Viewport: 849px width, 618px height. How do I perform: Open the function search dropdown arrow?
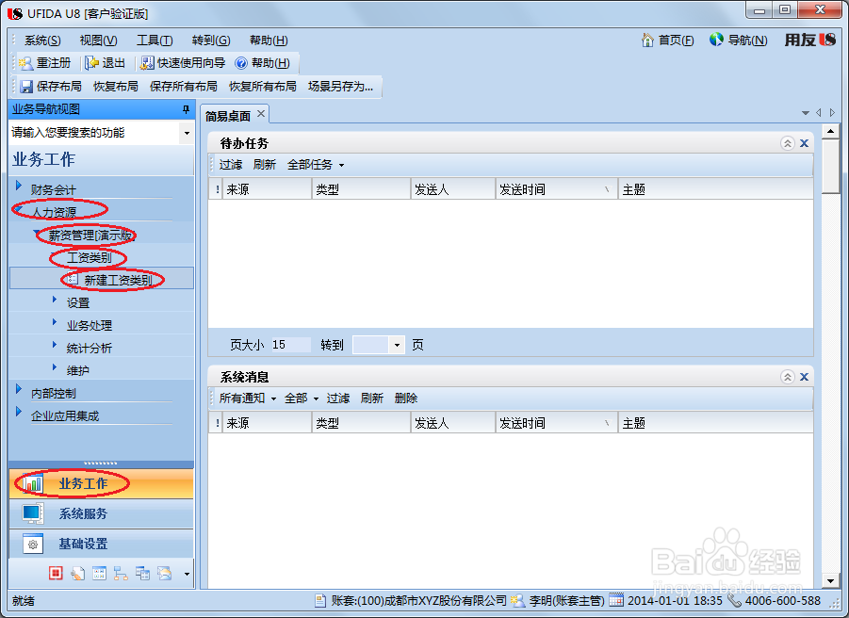pos(187,133)
